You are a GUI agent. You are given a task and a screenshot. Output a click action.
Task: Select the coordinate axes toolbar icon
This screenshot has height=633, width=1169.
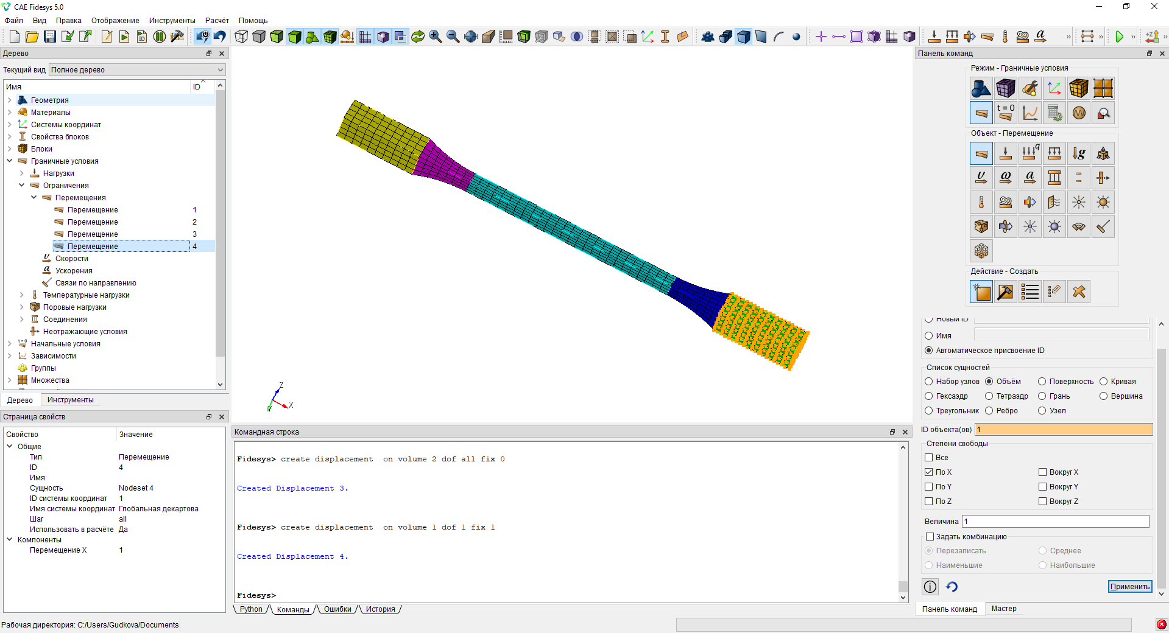(x=648, y=37)
